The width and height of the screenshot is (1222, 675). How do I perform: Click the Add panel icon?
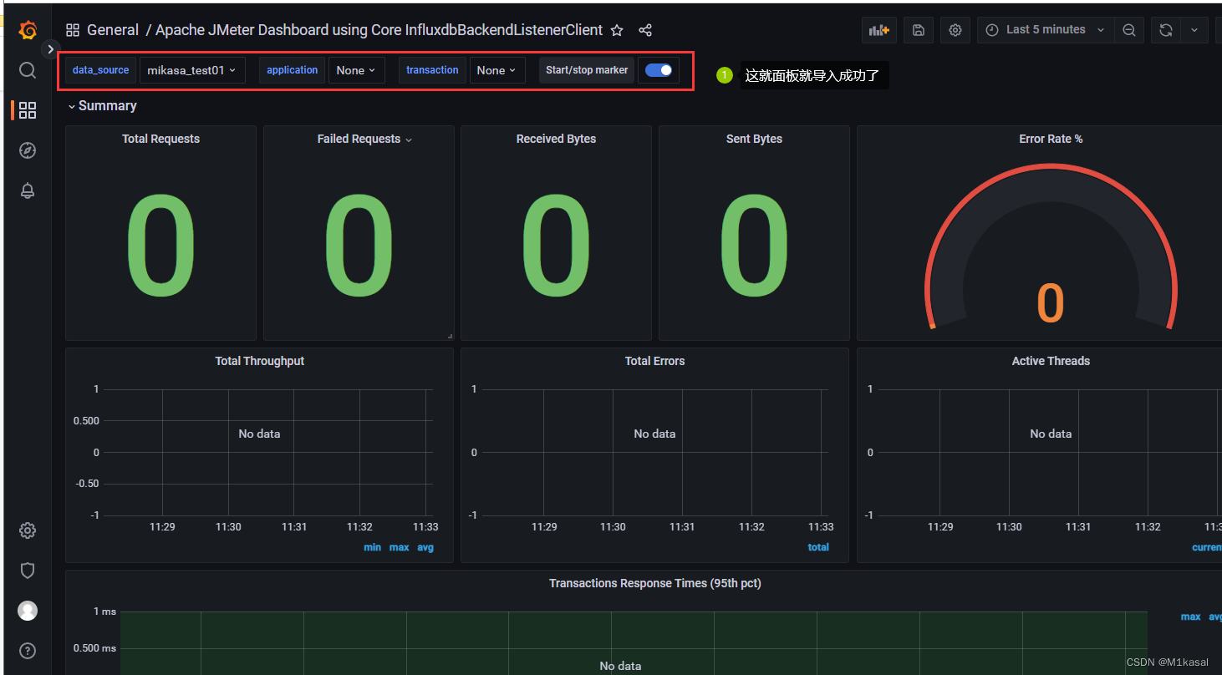(x=879, y=30)
